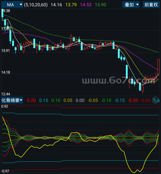
Task: Select the last tall red candlestick
Action: tap(159, 67)
